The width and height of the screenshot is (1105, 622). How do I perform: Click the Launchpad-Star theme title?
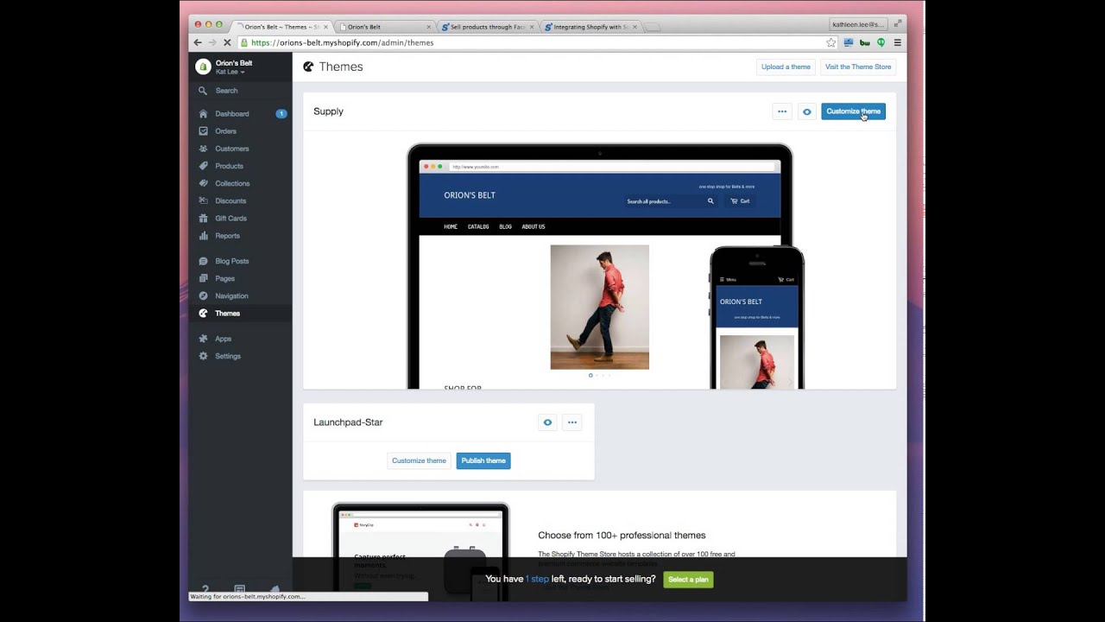tap(348, 422)
